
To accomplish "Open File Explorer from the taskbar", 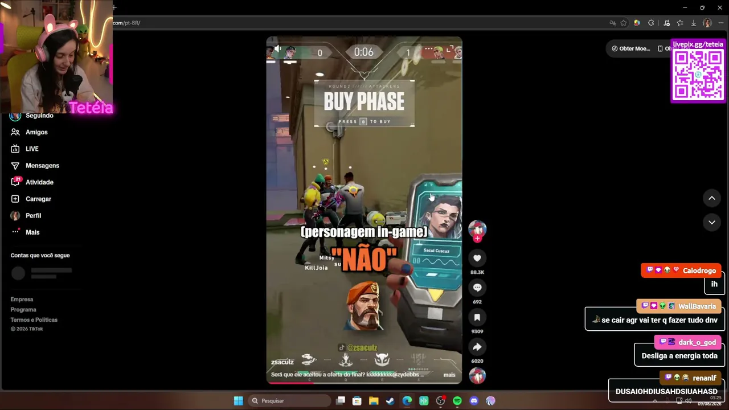I will pos(374,401).
